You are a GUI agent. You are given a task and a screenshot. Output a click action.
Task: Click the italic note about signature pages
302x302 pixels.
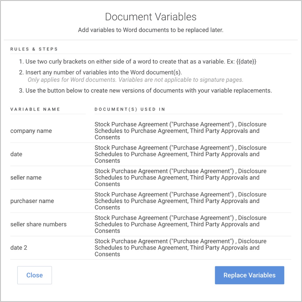(135, 80)
